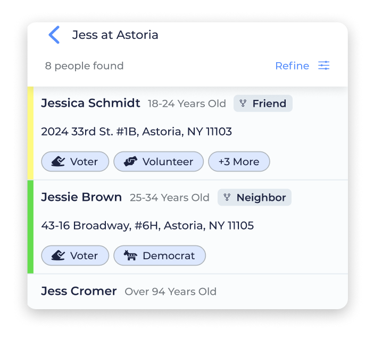Select the Jess Cromer result row
This screenshot has height=340, width=374.
pos(187,292)
